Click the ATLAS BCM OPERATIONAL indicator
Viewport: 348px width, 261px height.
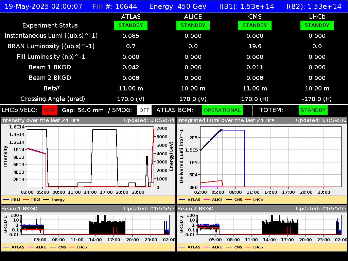[x=222, y=110]
